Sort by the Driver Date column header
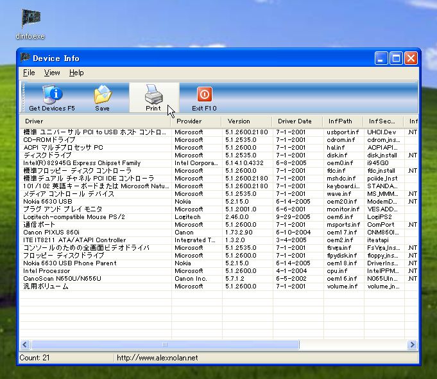Screen dimensions: 437x379 click(x=298, y=121)
